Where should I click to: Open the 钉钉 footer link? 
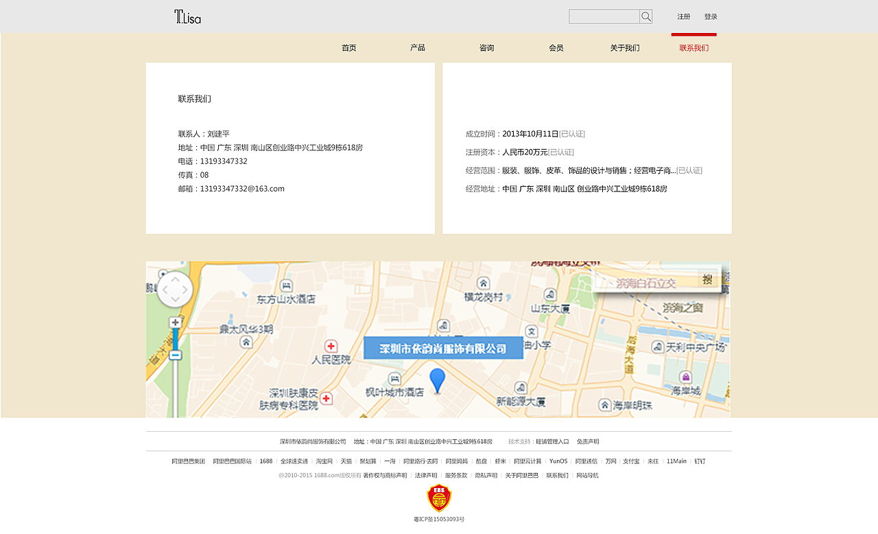(700, 461)
